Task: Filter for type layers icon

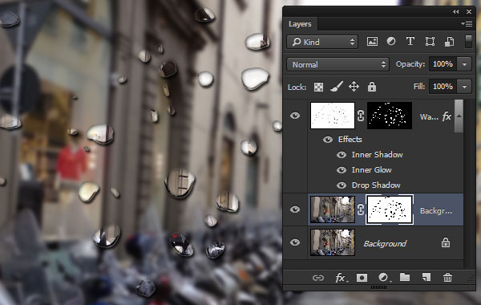Action: pos(410,41)
